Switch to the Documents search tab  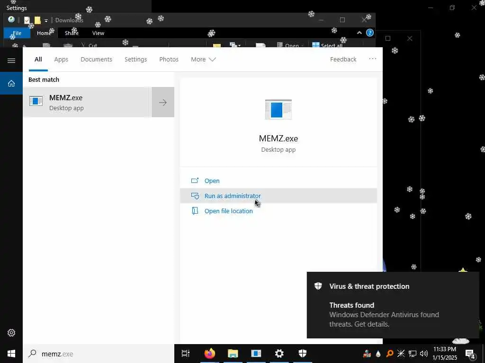[96, 59]
